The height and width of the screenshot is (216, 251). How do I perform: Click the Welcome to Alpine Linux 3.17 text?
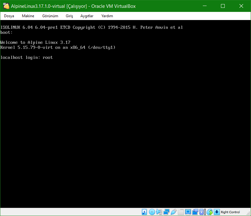click(x=35, y=42)
